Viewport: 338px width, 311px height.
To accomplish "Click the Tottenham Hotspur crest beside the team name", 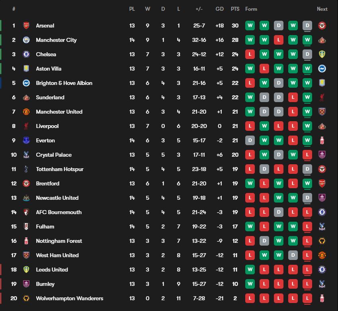I will click(x=26, y=169).
